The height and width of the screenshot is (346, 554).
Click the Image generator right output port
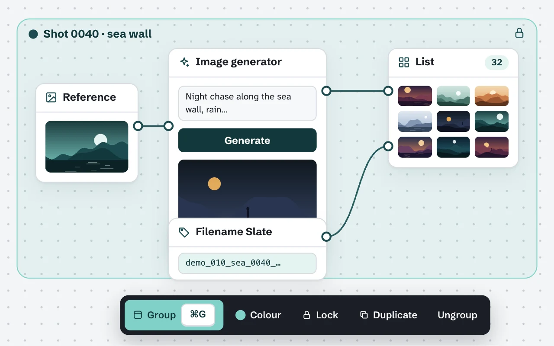[x=326, y=91]
